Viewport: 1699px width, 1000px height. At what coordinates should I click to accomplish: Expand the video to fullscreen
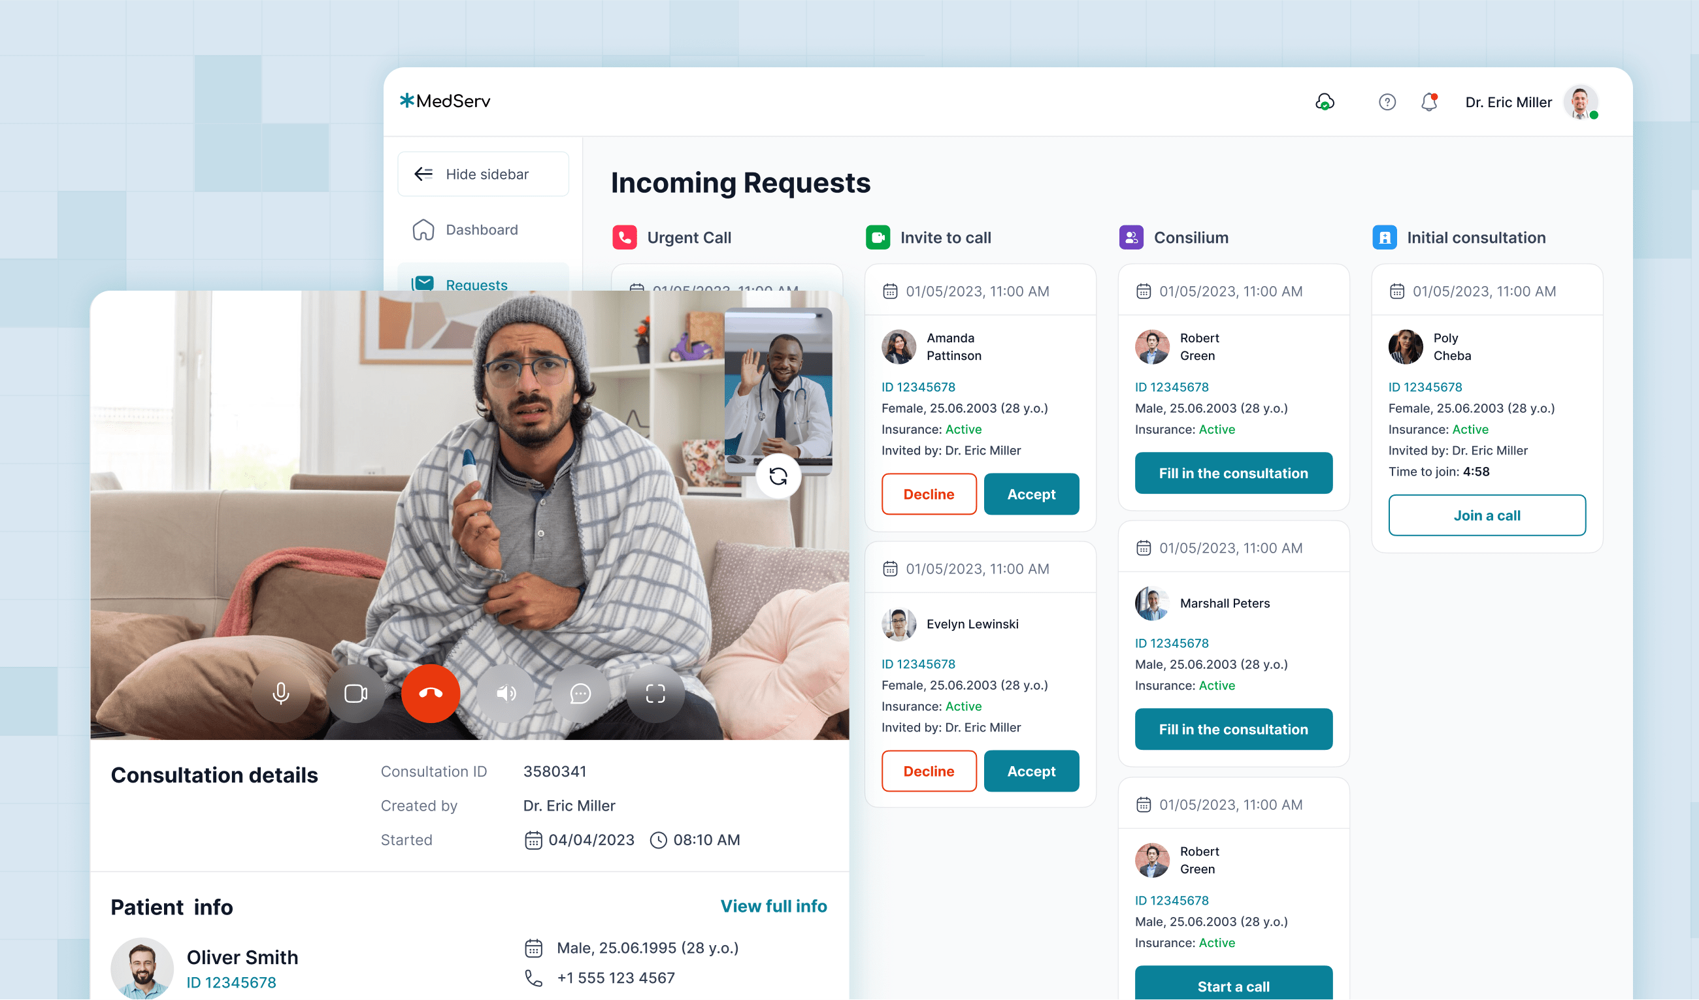coord(655,694)
